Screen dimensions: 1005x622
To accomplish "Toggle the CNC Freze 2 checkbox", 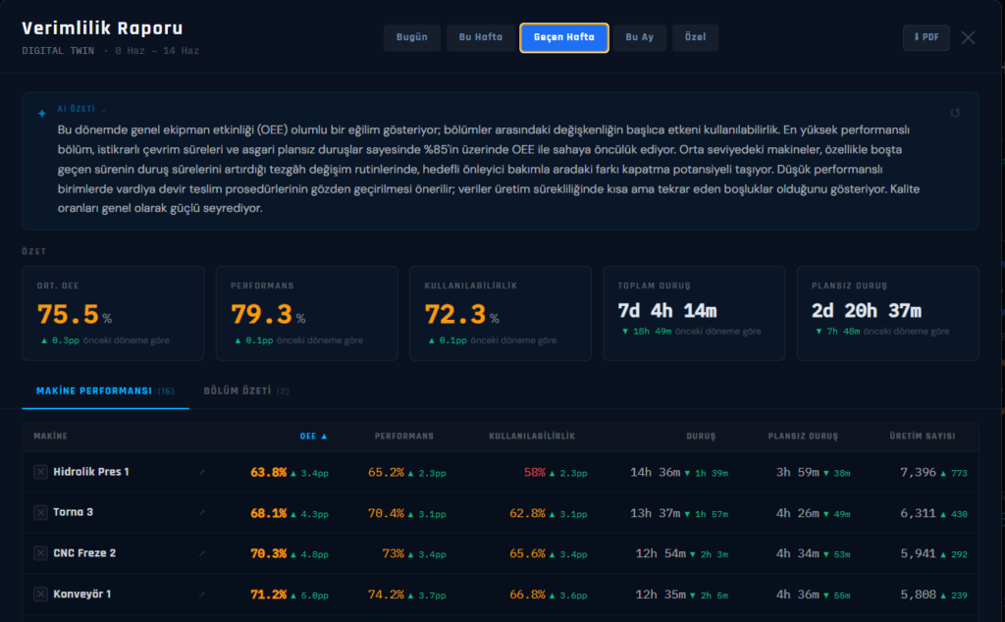I will pyautogui.click(x=40, y=553).
